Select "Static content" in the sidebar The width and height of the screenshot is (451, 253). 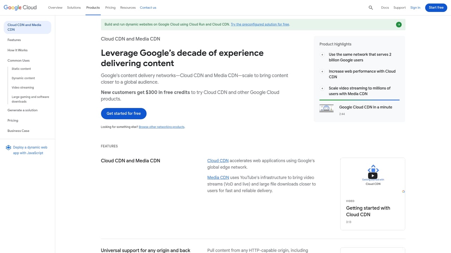point(21,69)
